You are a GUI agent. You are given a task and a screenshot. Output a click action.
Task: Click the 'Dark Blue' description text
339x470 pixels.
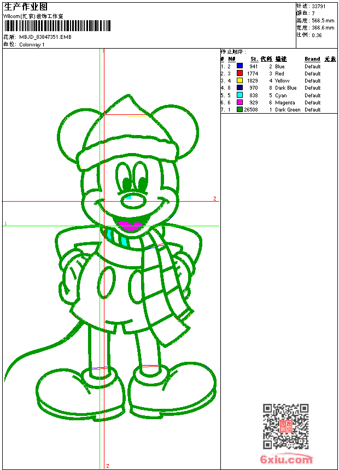285,88
